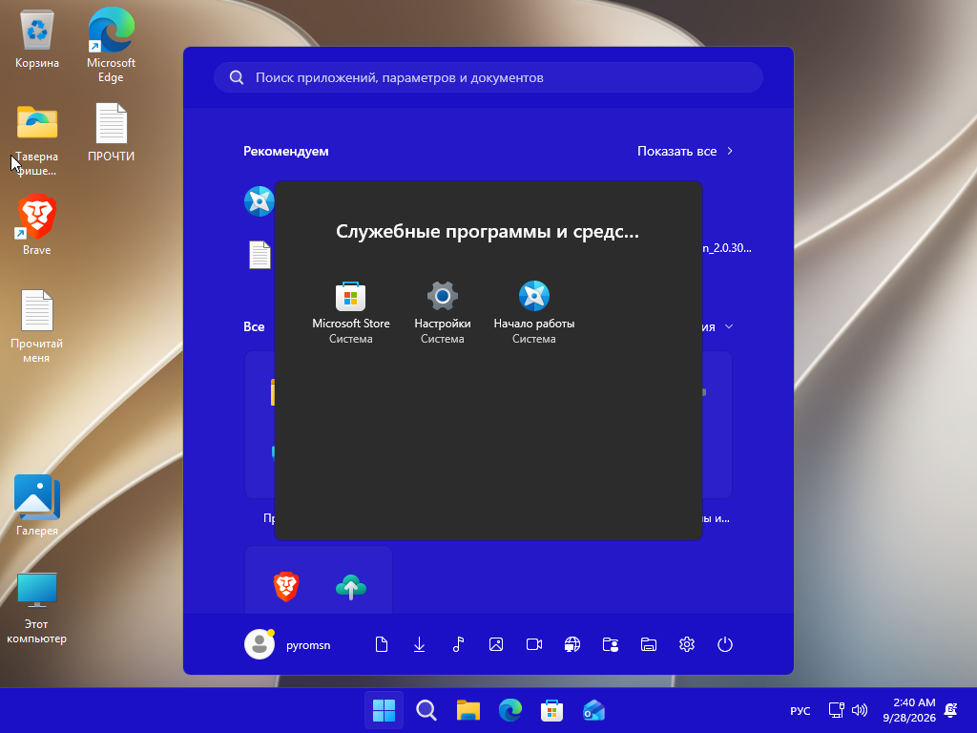Open Settings gear in Start bottom bar

point(687,644)
